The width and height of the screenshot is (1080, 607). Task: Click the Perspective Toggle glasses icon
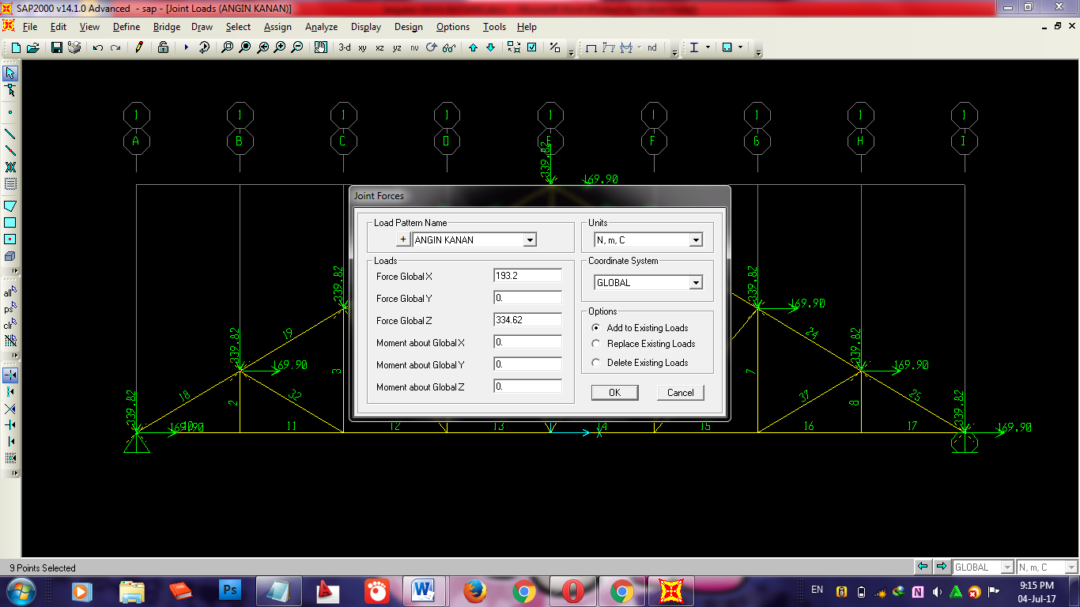tap(449, 47)
